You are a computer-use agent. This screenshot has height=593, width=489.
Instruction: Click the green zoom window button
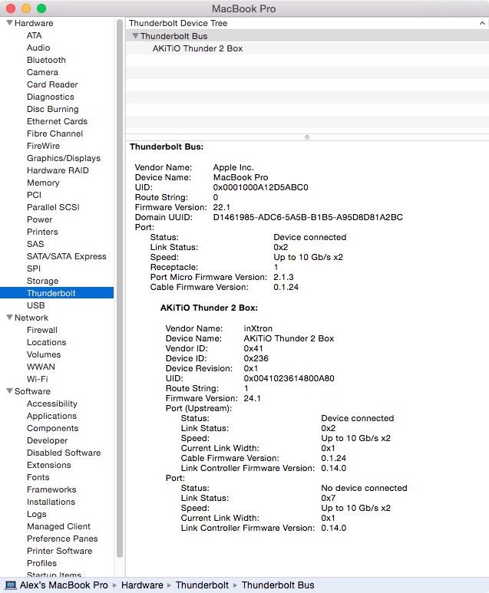pyautogui.click(x=41, y=8)
